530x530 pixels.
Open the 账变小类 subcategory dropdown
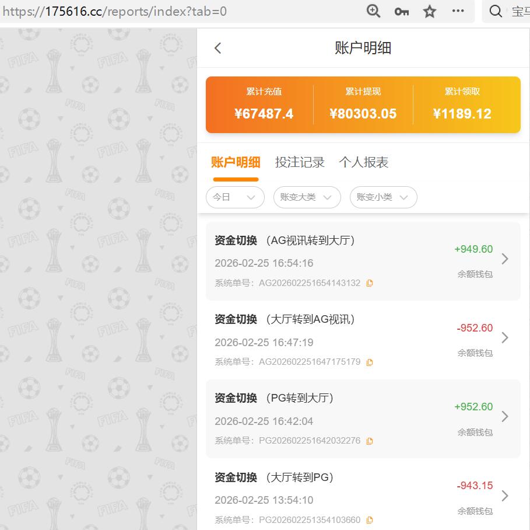(x=383, y=197)
